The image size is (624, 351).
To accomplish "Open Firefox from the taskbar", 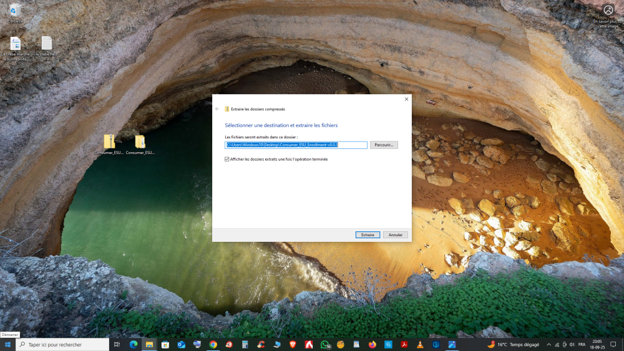I will pos(373,344).
